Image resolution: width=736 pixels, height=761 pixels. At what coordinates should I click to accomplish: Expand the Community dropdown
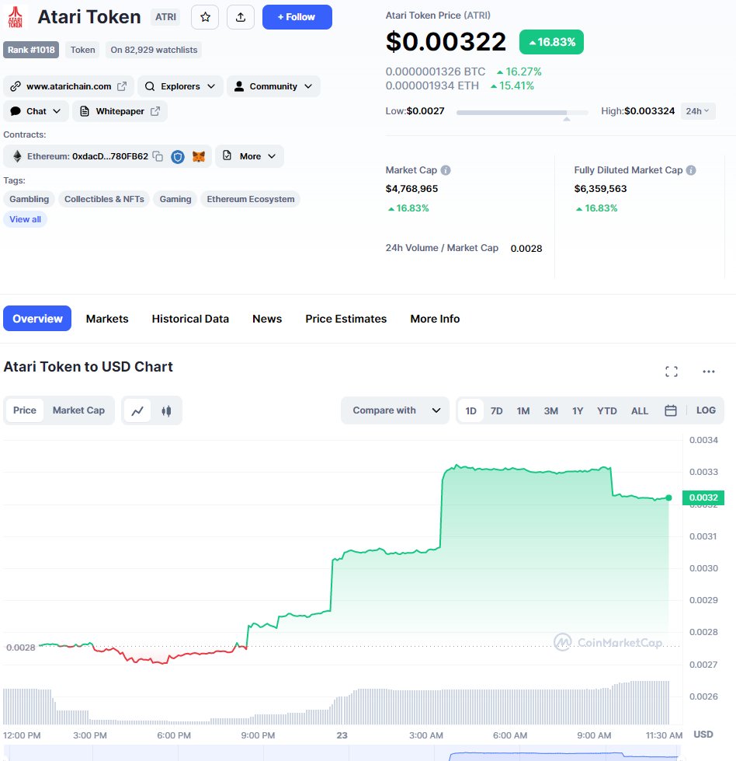pyautogui.click(x=273, y=86)
